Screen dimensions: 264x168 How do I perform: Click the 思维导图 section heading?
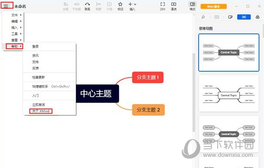pos(206,29)
